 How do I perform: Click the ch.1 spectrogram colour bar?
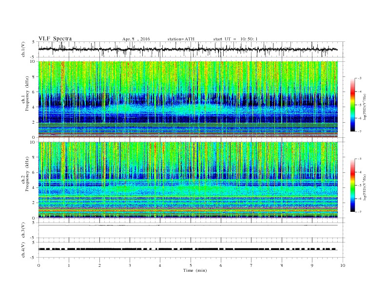352,105
